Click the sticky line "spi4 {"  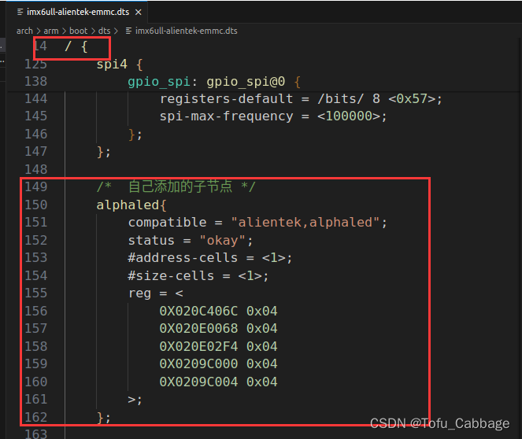(x=120, y=65)
